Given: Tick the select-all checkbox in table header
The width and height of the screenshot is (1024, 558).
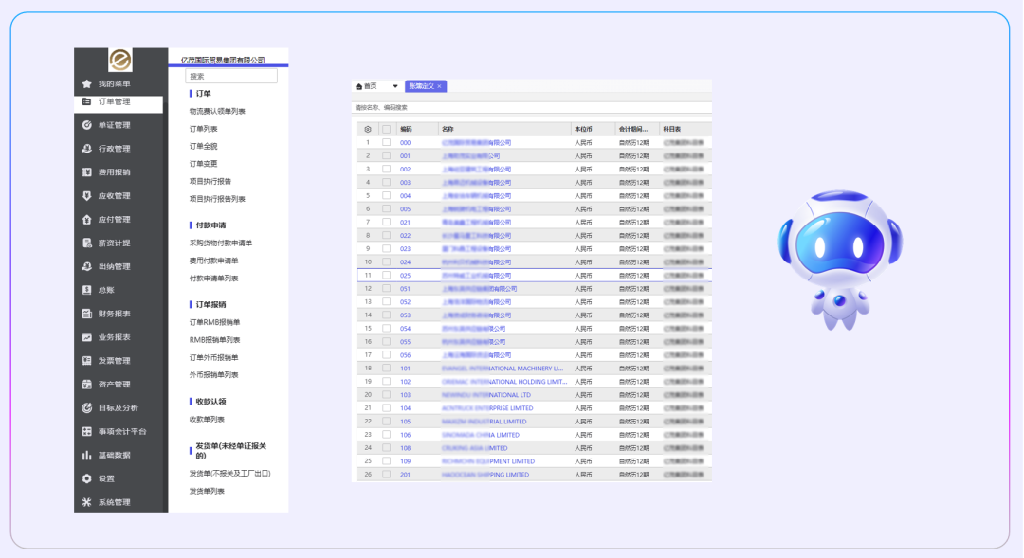Looking at the screenshot, I should point(386,129).
